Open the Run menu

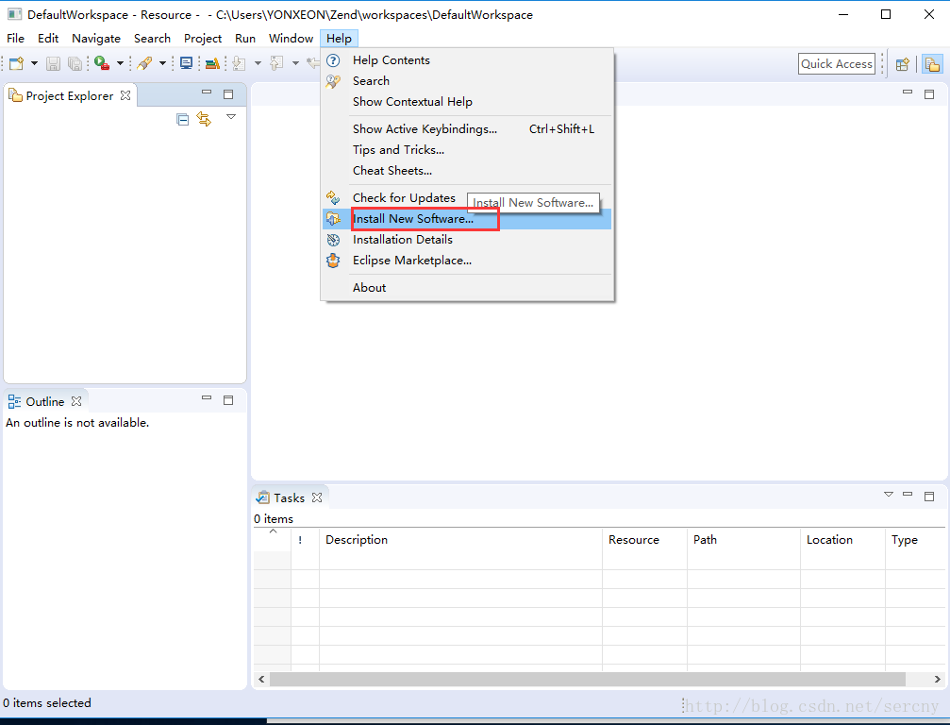(x=245, y=38)
